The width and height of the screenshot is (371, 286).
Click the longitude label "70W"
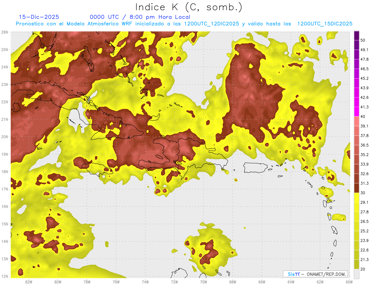[203, 282]
